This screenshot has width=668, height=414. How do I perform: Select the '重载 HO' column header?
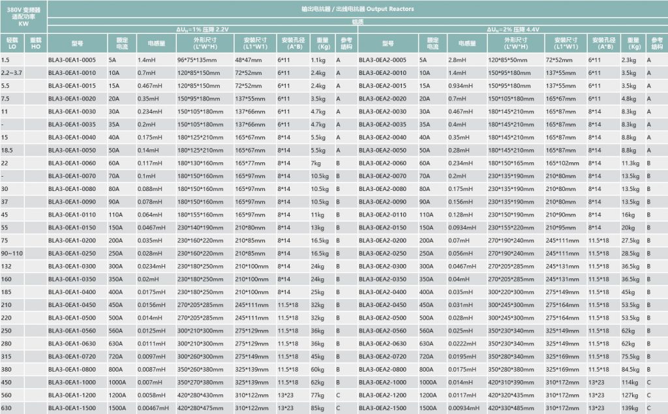coord(35,43)
